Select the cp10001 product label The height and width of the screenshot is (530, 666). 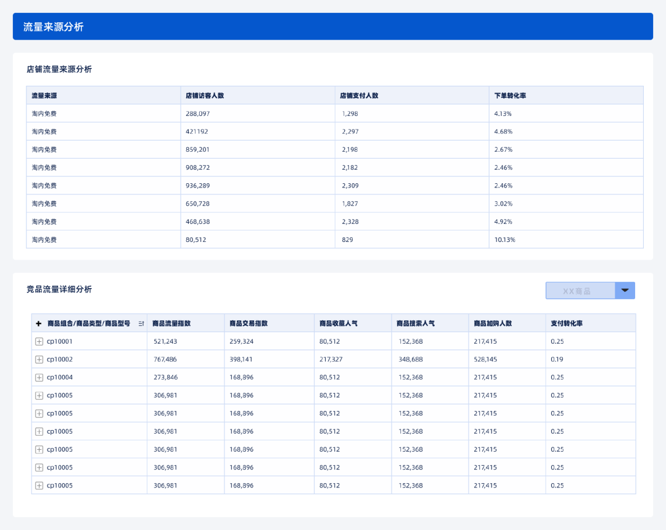59,341
